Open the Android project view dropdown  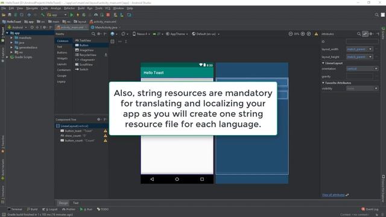pyautogui.click(x=17, y=27)
